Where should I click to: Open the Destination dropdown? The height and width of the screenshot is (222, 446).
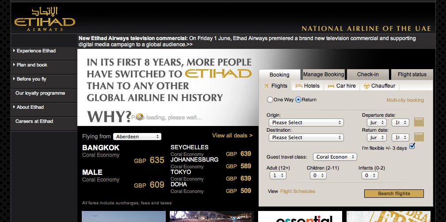(306, 137)
